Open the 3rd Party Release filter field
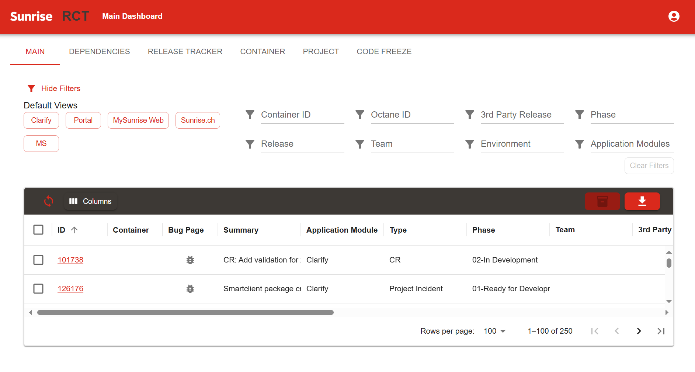The image size is (695, 372). click(x=522, y=115)
